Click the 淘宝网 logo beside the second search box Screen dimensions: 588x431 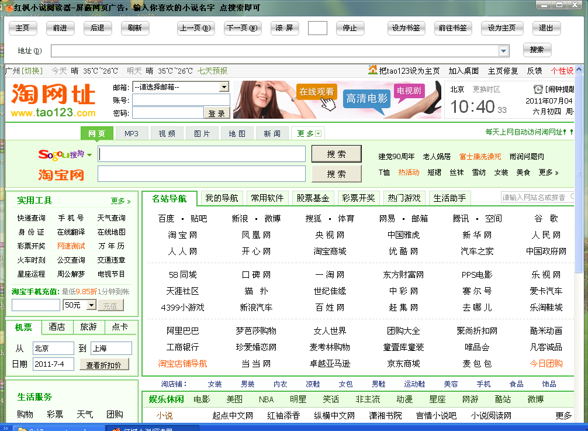coord(61,174)
